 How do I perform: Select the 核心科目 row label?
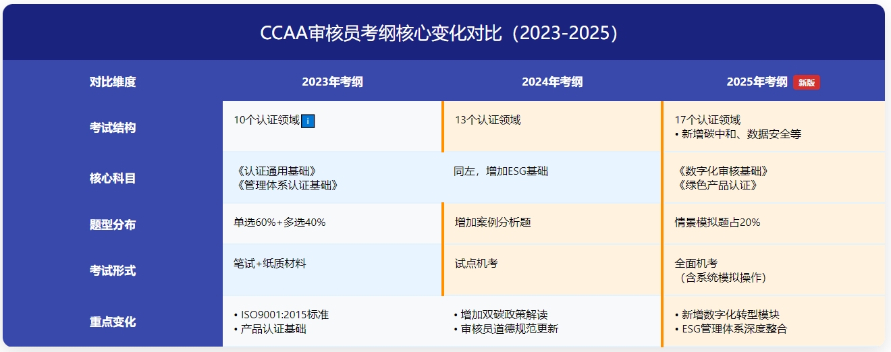click(x=113, y=179)
